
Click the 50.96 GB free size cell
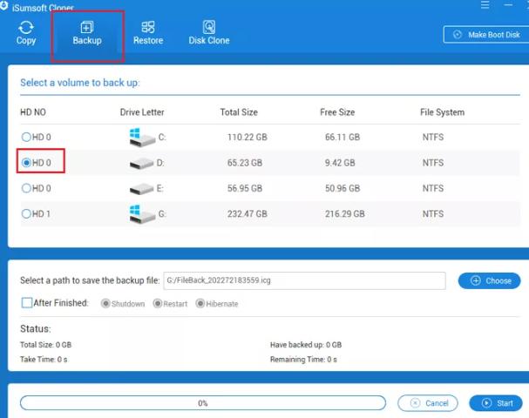pyautogui.click(x=342, y=188)
